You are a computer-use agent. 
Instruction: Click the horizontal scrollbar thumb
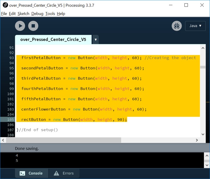tap(63, 140)
